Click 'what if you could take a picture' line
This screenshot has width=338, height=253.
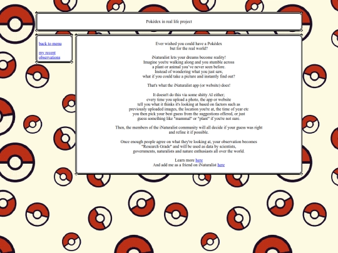point(188,76)
